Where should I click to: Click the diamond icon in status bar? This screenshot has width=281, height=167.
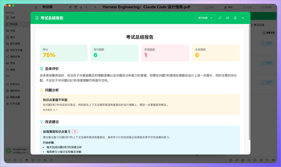coord(27,160)
